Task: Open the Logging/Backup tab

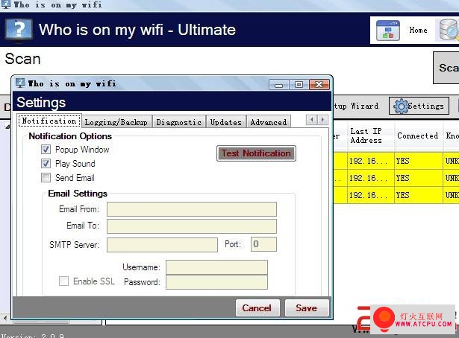Action: pos(116,122)
